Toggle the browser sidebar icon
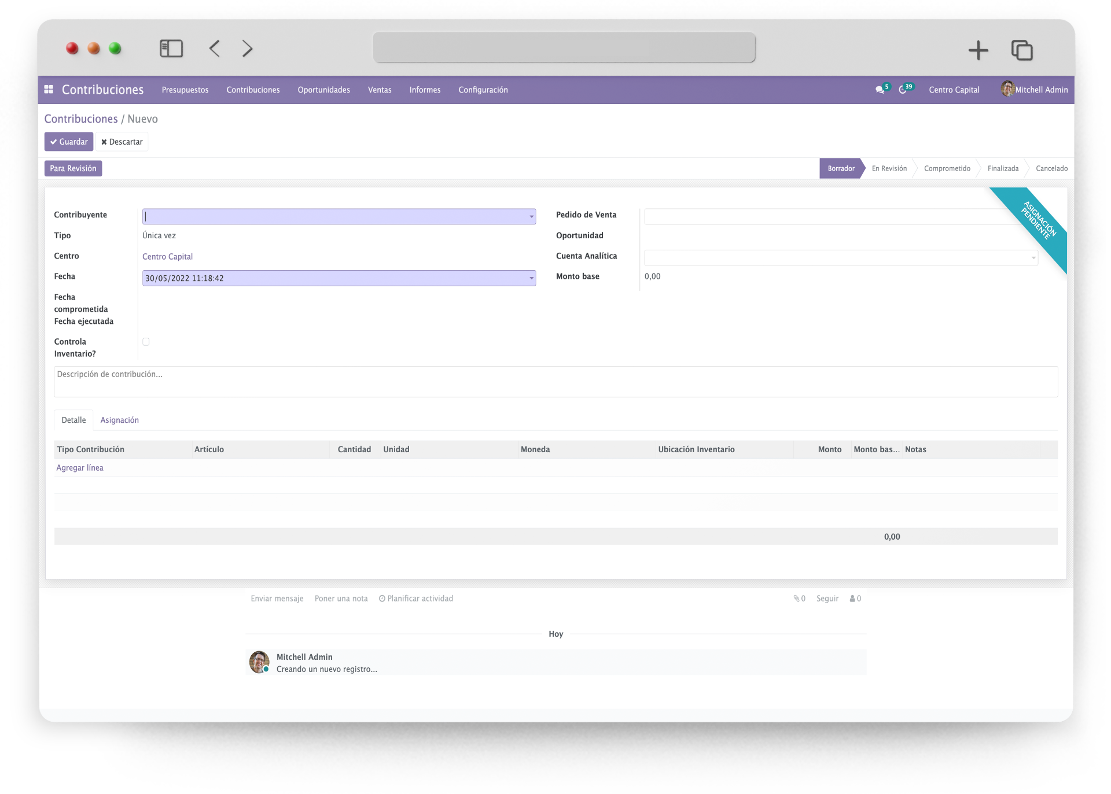Image resolution: width=1111 pixels, height=794 pixels. coord(171,49)
